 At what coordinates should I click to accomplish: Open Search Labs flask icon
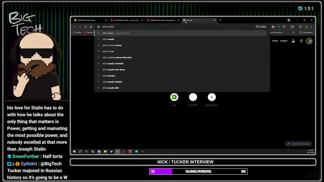(293, 41)
